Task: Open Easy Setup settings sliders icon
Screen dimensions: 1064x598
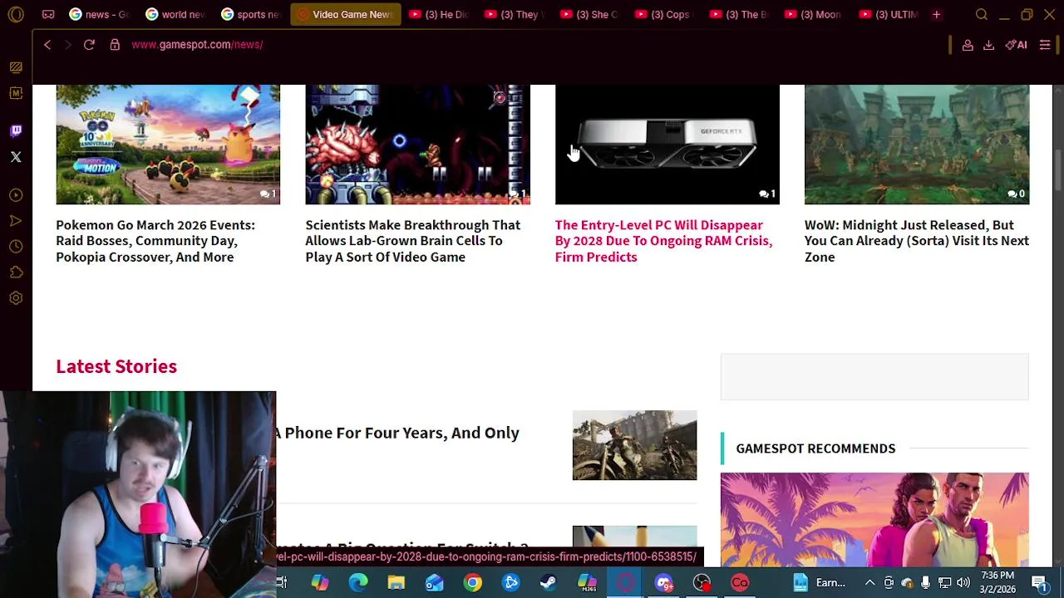Action: pos(1045,45)
